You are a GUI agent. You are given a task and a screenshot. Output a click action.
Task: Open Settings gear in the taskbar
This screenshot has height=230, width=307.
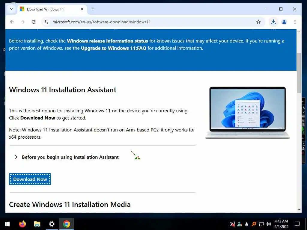tap(52, 224)
